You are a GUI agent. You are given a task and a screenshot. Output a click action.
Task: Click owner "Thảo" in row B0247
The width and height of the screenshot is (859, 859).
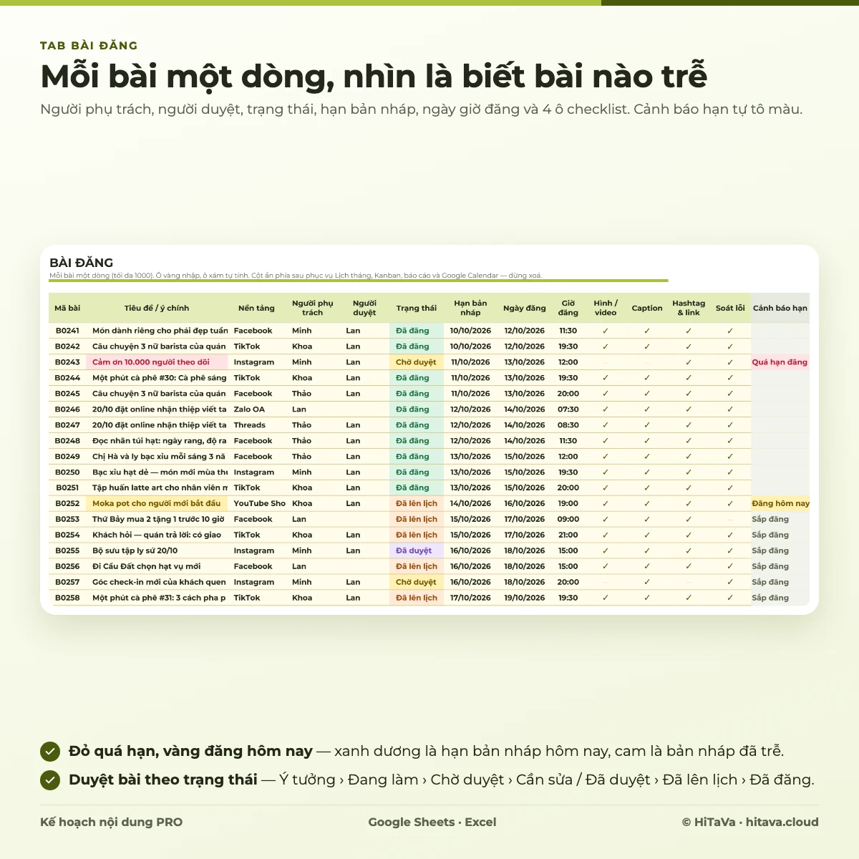(x=313, y=425)
